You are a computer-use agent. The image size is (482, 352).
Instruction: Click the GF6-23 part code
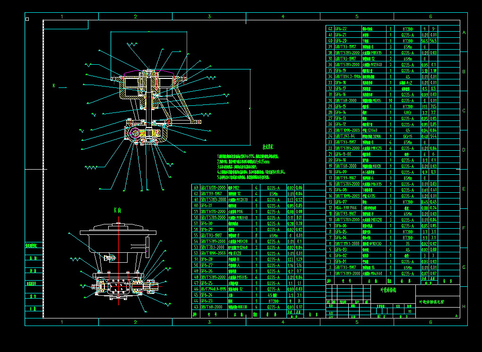pos(206,301)
